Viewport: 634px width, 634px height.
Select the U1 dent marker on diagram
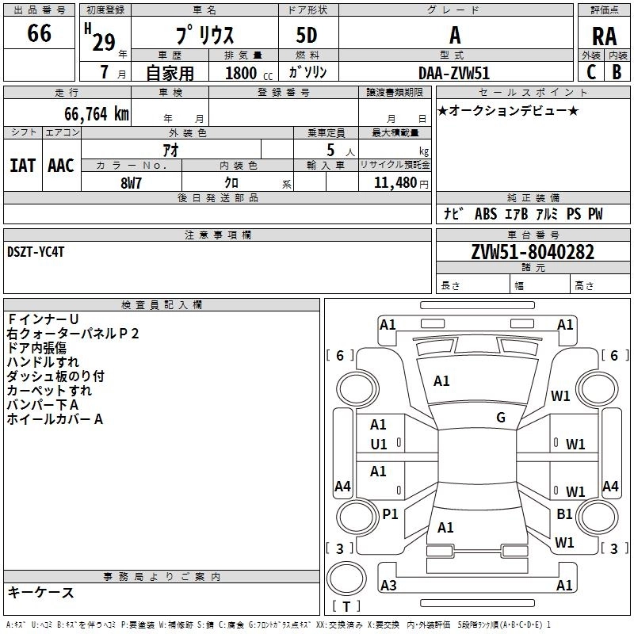pos(379,445)
